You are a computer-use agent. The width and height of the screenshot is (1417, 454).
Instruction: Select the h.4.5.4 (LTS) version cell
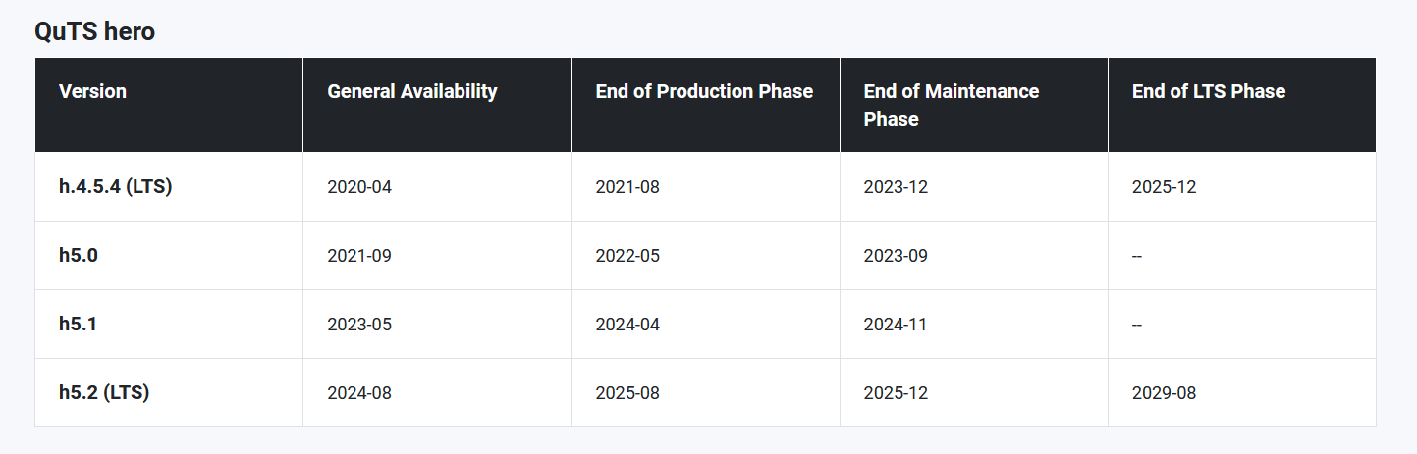click(x=115, y=186)
